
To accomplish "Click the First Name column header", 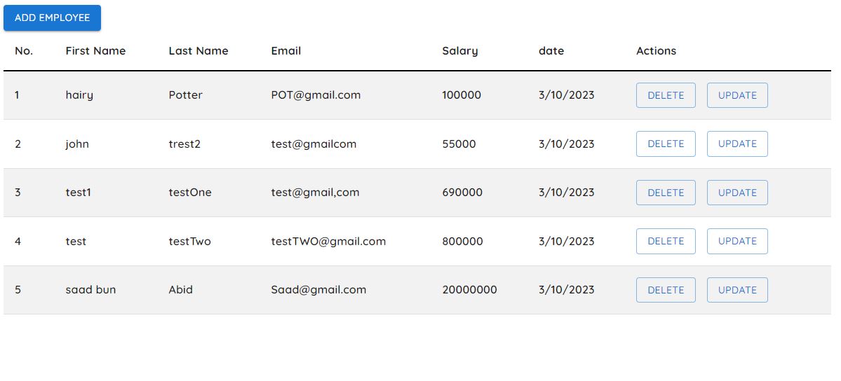I will coord(95,50).
